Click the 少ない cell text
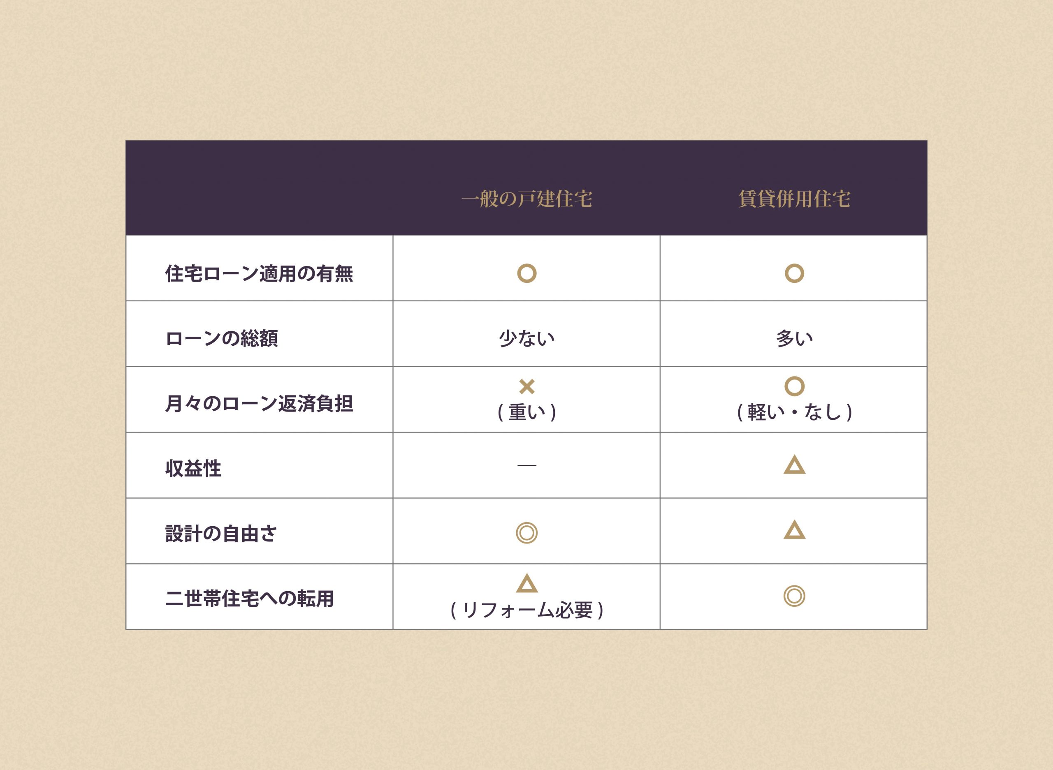 (x=526, y=338)
